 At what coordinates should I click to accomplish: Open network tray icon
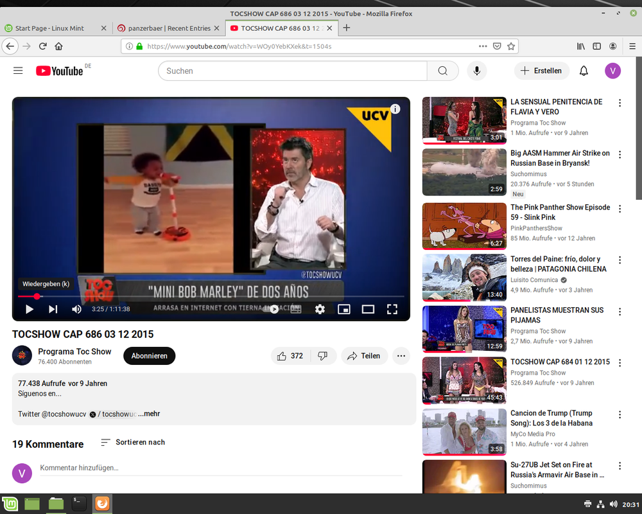(600, 504)
